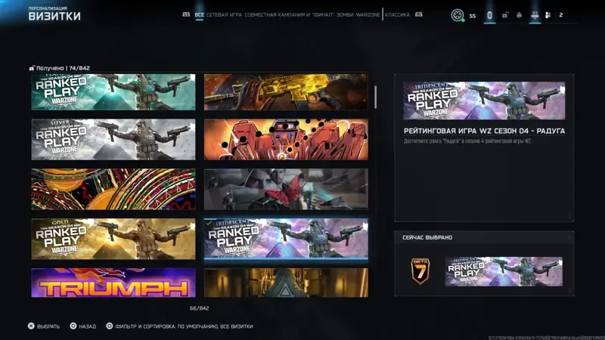Click the large Iridescent preview image

coord(484,100)
